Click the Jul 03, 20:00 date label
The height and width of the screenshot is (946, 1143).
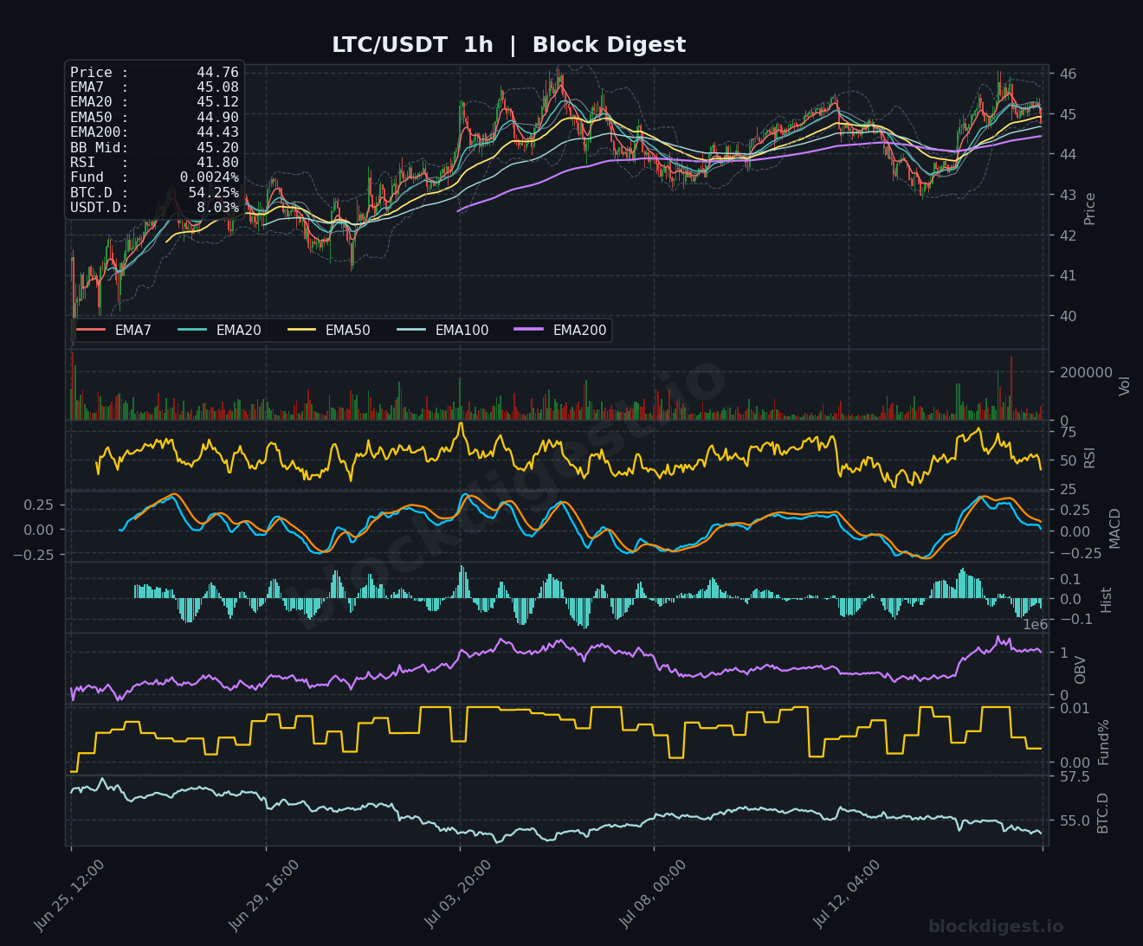[x=459, y=895]
